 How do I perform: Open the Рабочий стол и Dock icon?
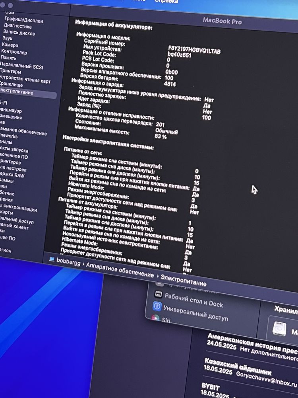point(158,294)
